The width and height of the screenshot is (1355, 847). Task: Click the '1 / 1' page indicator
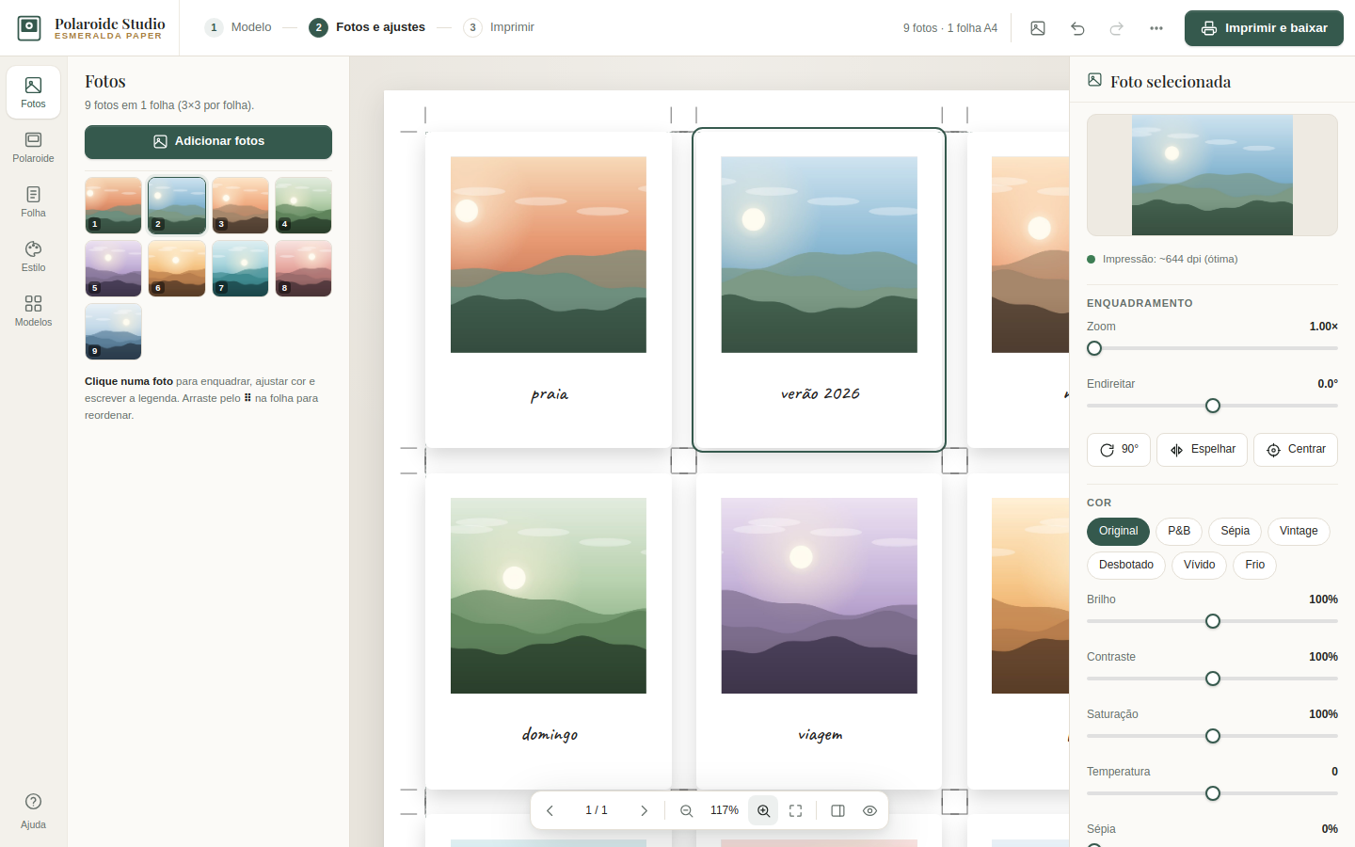[x=597, y=810]
